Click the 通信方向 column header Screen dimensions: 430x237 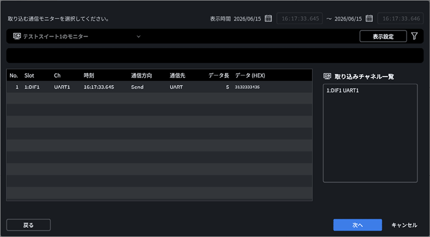coord(141,75)
